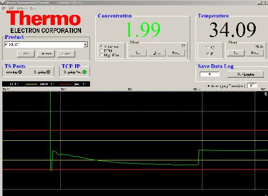268x196 pixels.
Task: Open the Product dropdown arrow
Action: tap(86, 45)
